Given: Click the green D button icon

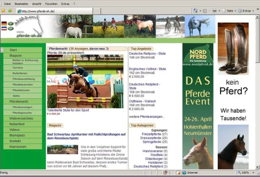Looking at the screenshot, I should coord(11,23).
